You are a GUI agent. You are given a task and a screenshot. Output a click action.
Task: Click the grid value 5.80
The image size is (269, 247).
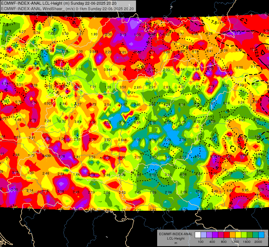pyautogui.click(x=138, y=175)
